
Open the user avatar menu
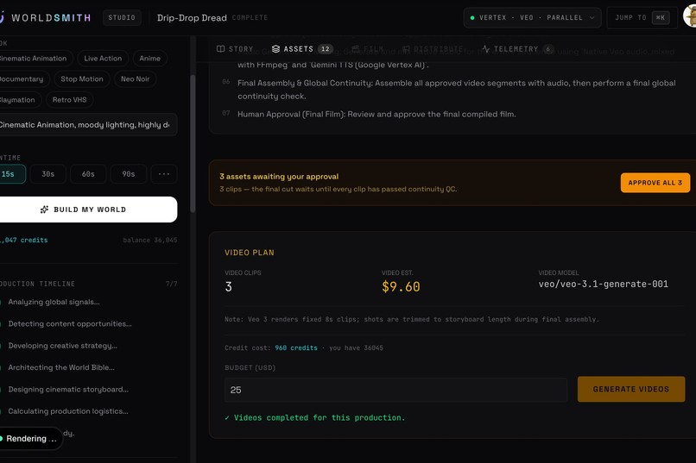(690, 17)
